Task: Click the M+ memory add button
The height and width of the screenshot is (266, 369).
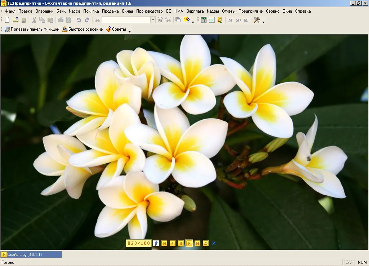Action: tap(239, 21)
